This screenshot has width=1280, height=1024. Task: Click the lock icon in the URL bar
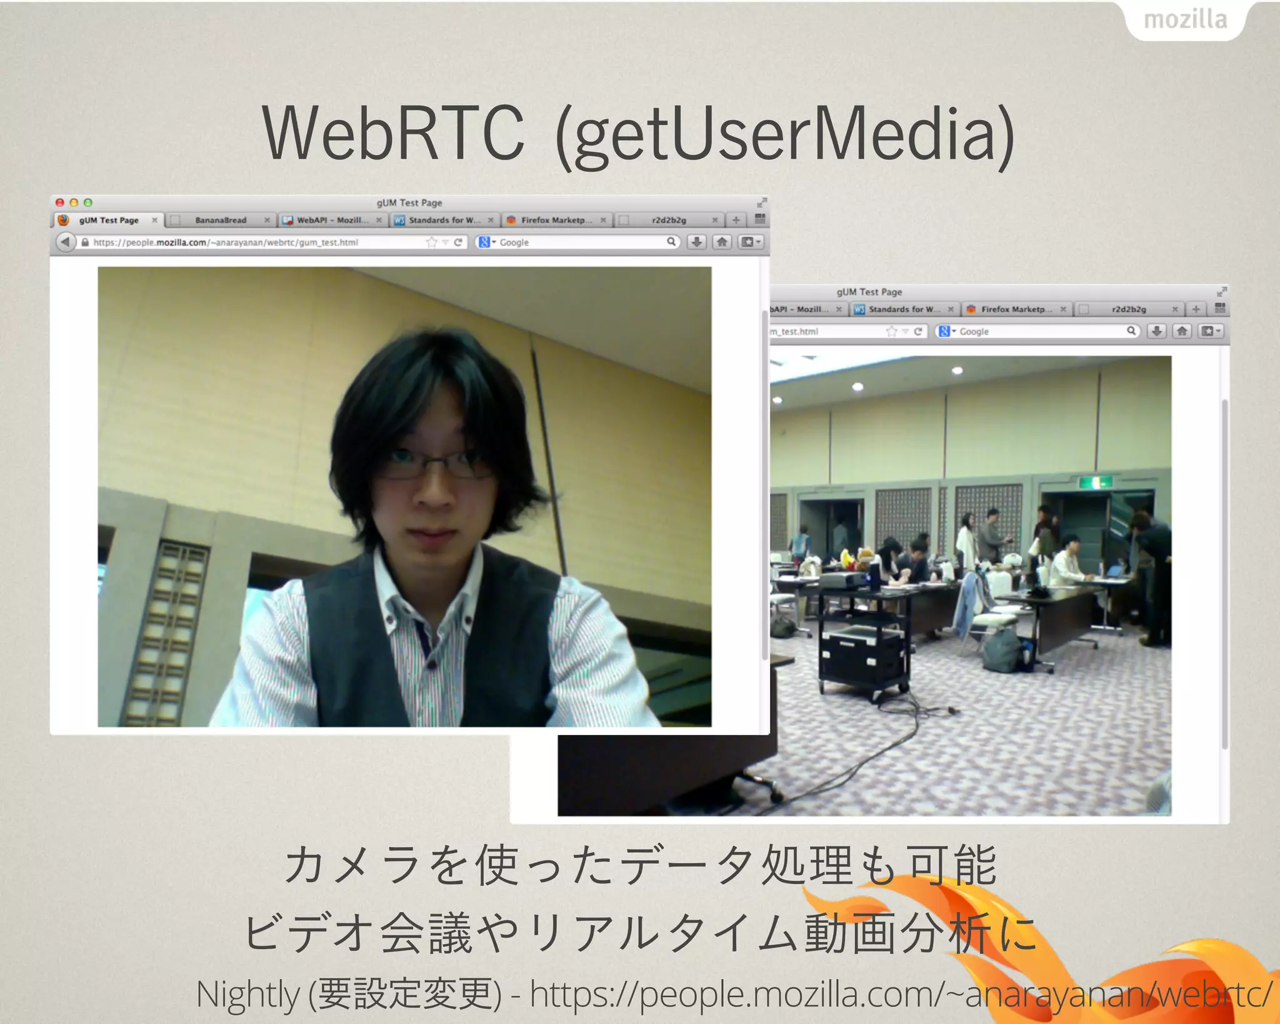(85, 242)
